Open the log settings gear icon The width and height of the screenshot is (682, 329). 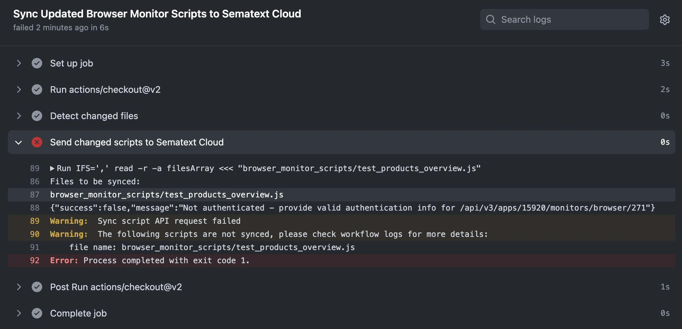click(x=665, y=20)
